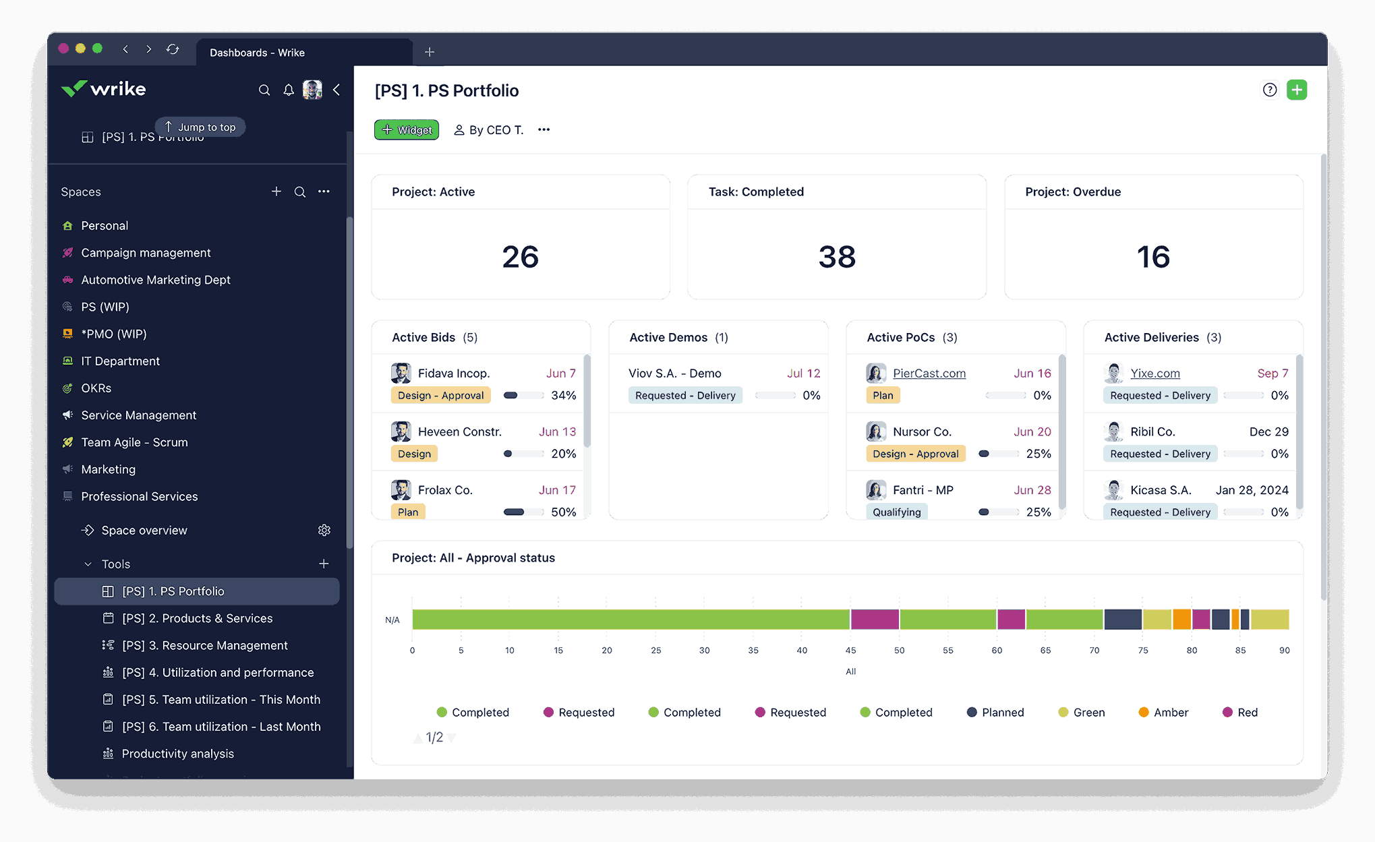Open [PS] 3. Resource Management
Viewport: 1375px width, 842px height.
click(204, 646)
